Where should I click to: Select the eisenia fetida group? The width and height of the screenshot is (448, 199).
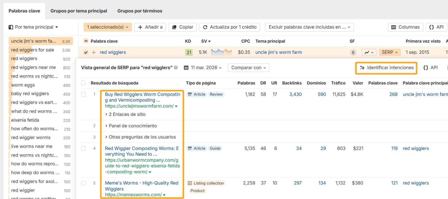(x=41, y=120)
